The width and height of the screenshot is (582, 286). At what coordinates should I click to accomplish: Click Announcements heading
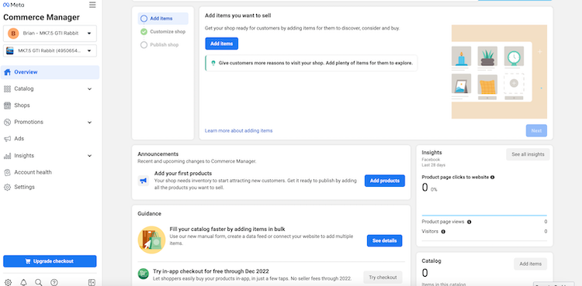click(158, 154)
